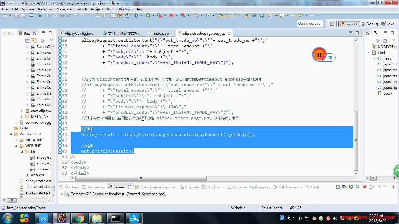Open the Window menu
This screenshot has width=399, height=224.
click(124, 9)
